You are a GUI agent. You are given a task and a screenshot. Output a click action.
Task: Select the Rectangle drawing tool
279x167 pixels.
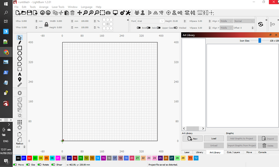pyautogui.click(x=19, y=48)
